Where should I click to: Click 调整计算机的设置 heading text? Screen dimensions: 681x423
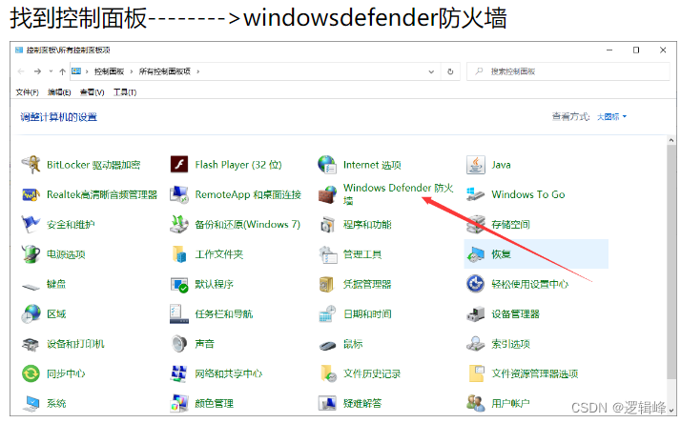[x=58, y=117]
